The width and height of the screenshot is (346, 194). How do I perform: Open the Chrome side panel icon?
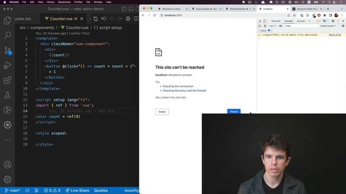(330, 15)
